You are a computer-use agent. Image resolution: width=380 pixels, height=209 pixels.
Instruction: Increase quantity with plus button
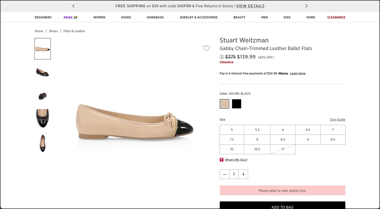[x=243, y=174]
